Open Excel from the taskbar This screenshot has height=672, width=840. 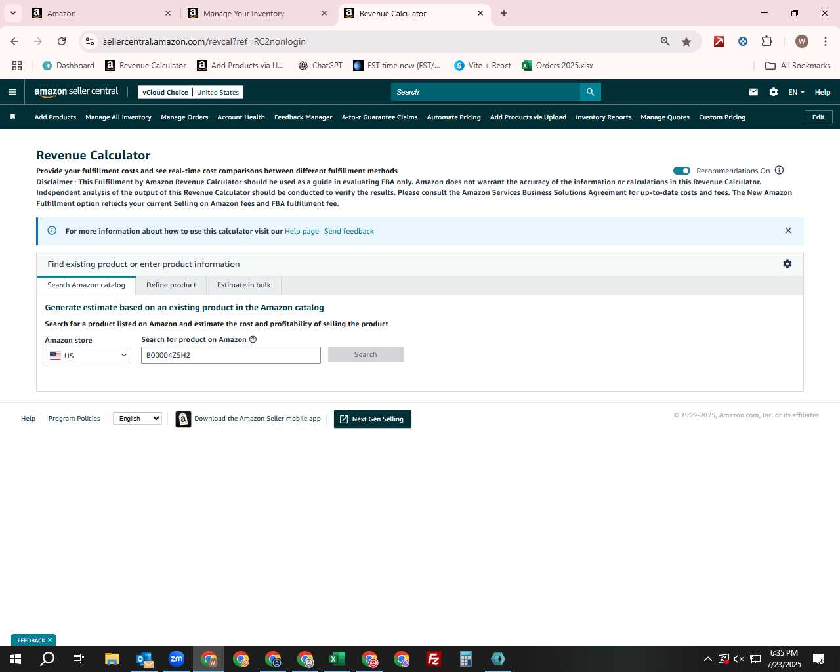pyautogui.click(x=337, y=659)
